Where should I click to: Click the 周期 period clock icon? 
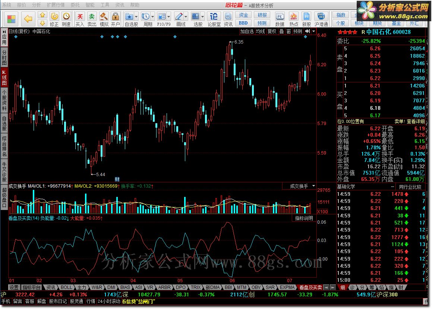(x=145, y=16)
